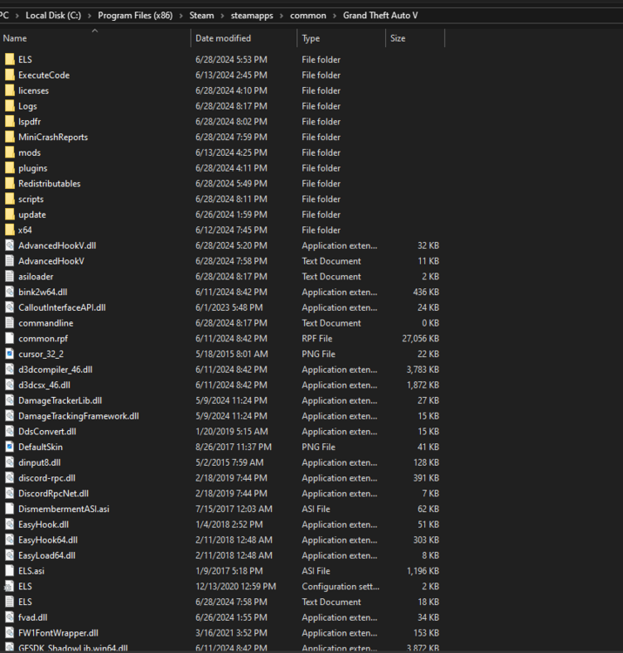Select the CalloutInterfaceAPI.dll file name
Image resolution: width=623 pixels, height=653 pixels.
tap(62, 307)
